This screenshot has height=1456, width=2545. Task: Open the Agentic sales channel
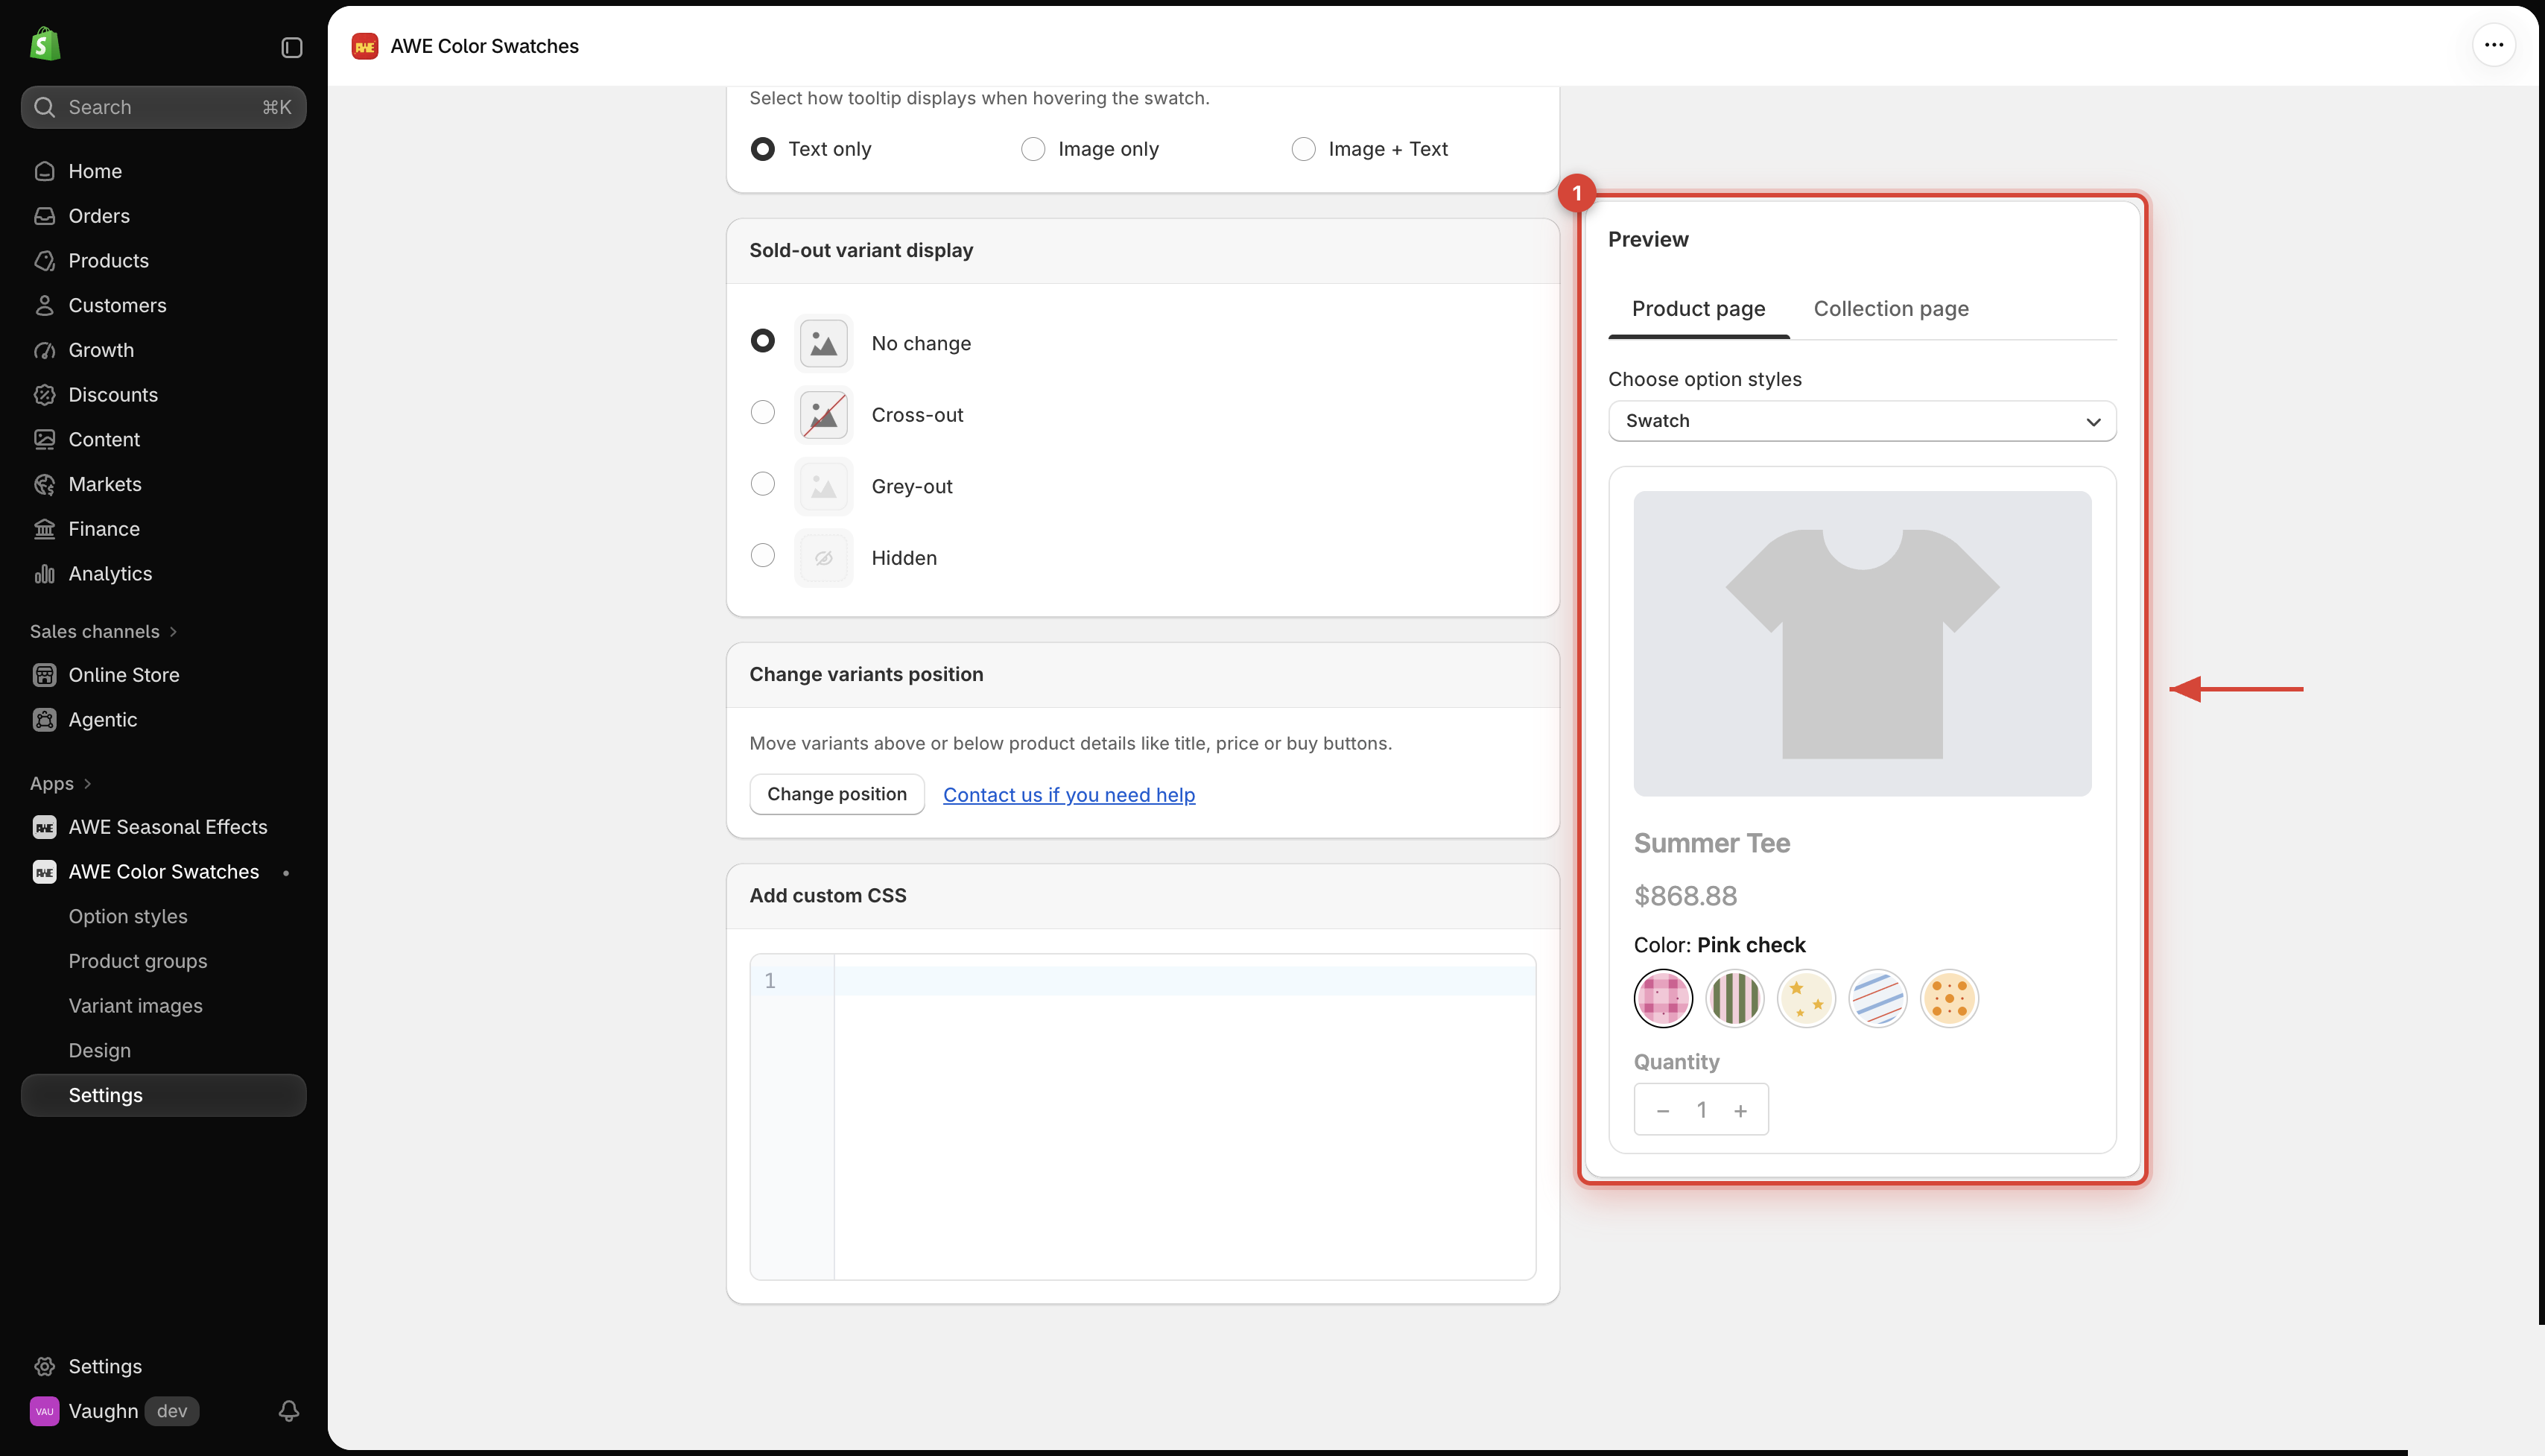point(163,720)
